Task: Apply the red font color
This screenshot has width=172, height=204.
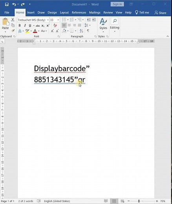Action: click(35, 31)
